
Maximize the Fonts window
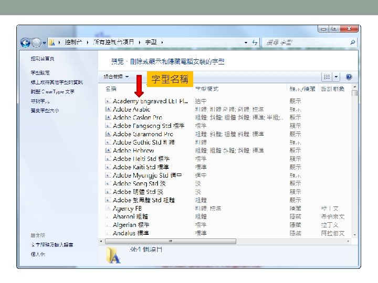pyautogui.click(x=334, y=29)
